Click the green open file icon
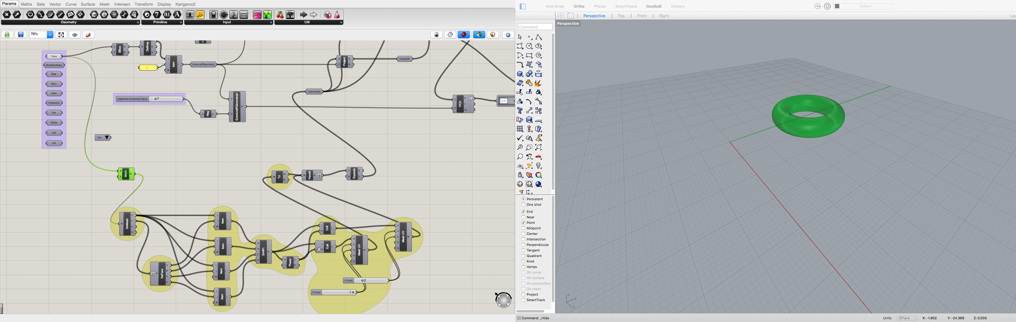This screenshot has height=322, width=1016. (7, 35)
